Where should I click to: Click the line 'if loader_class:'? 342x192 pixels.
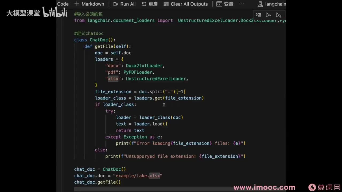115,105
